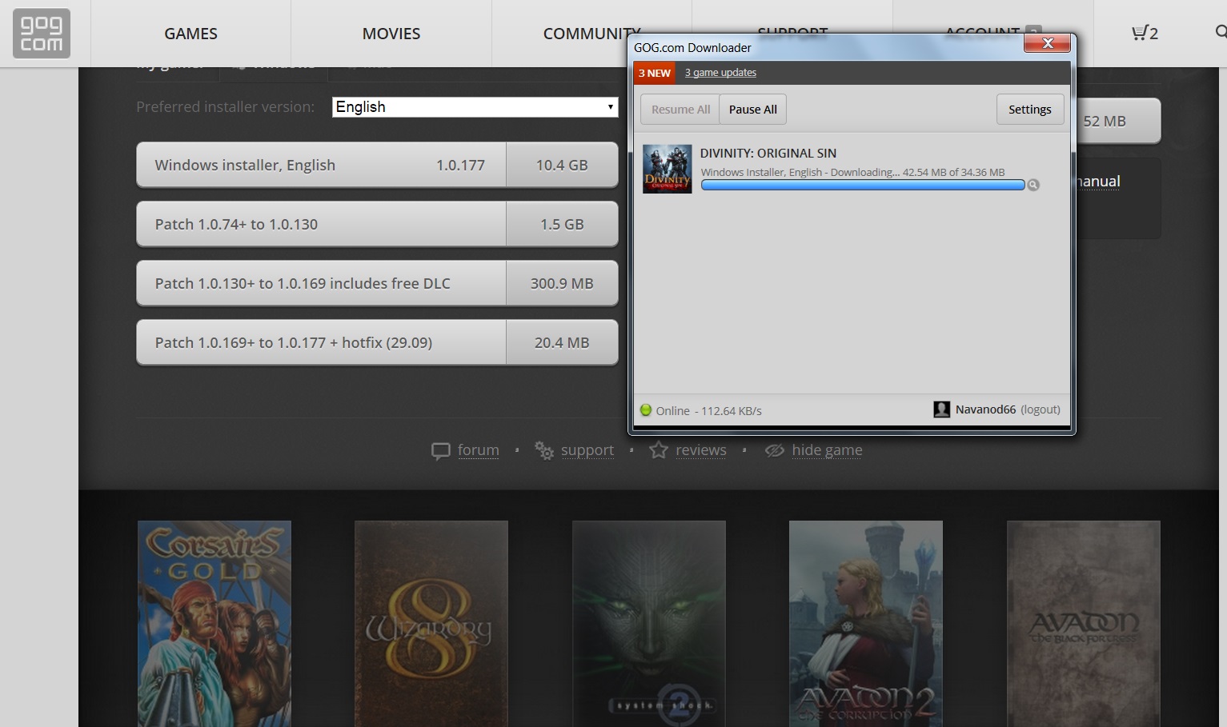Screen dimensions: 1227x727
Task: Click the support gears icon
Action: [544, 451]
